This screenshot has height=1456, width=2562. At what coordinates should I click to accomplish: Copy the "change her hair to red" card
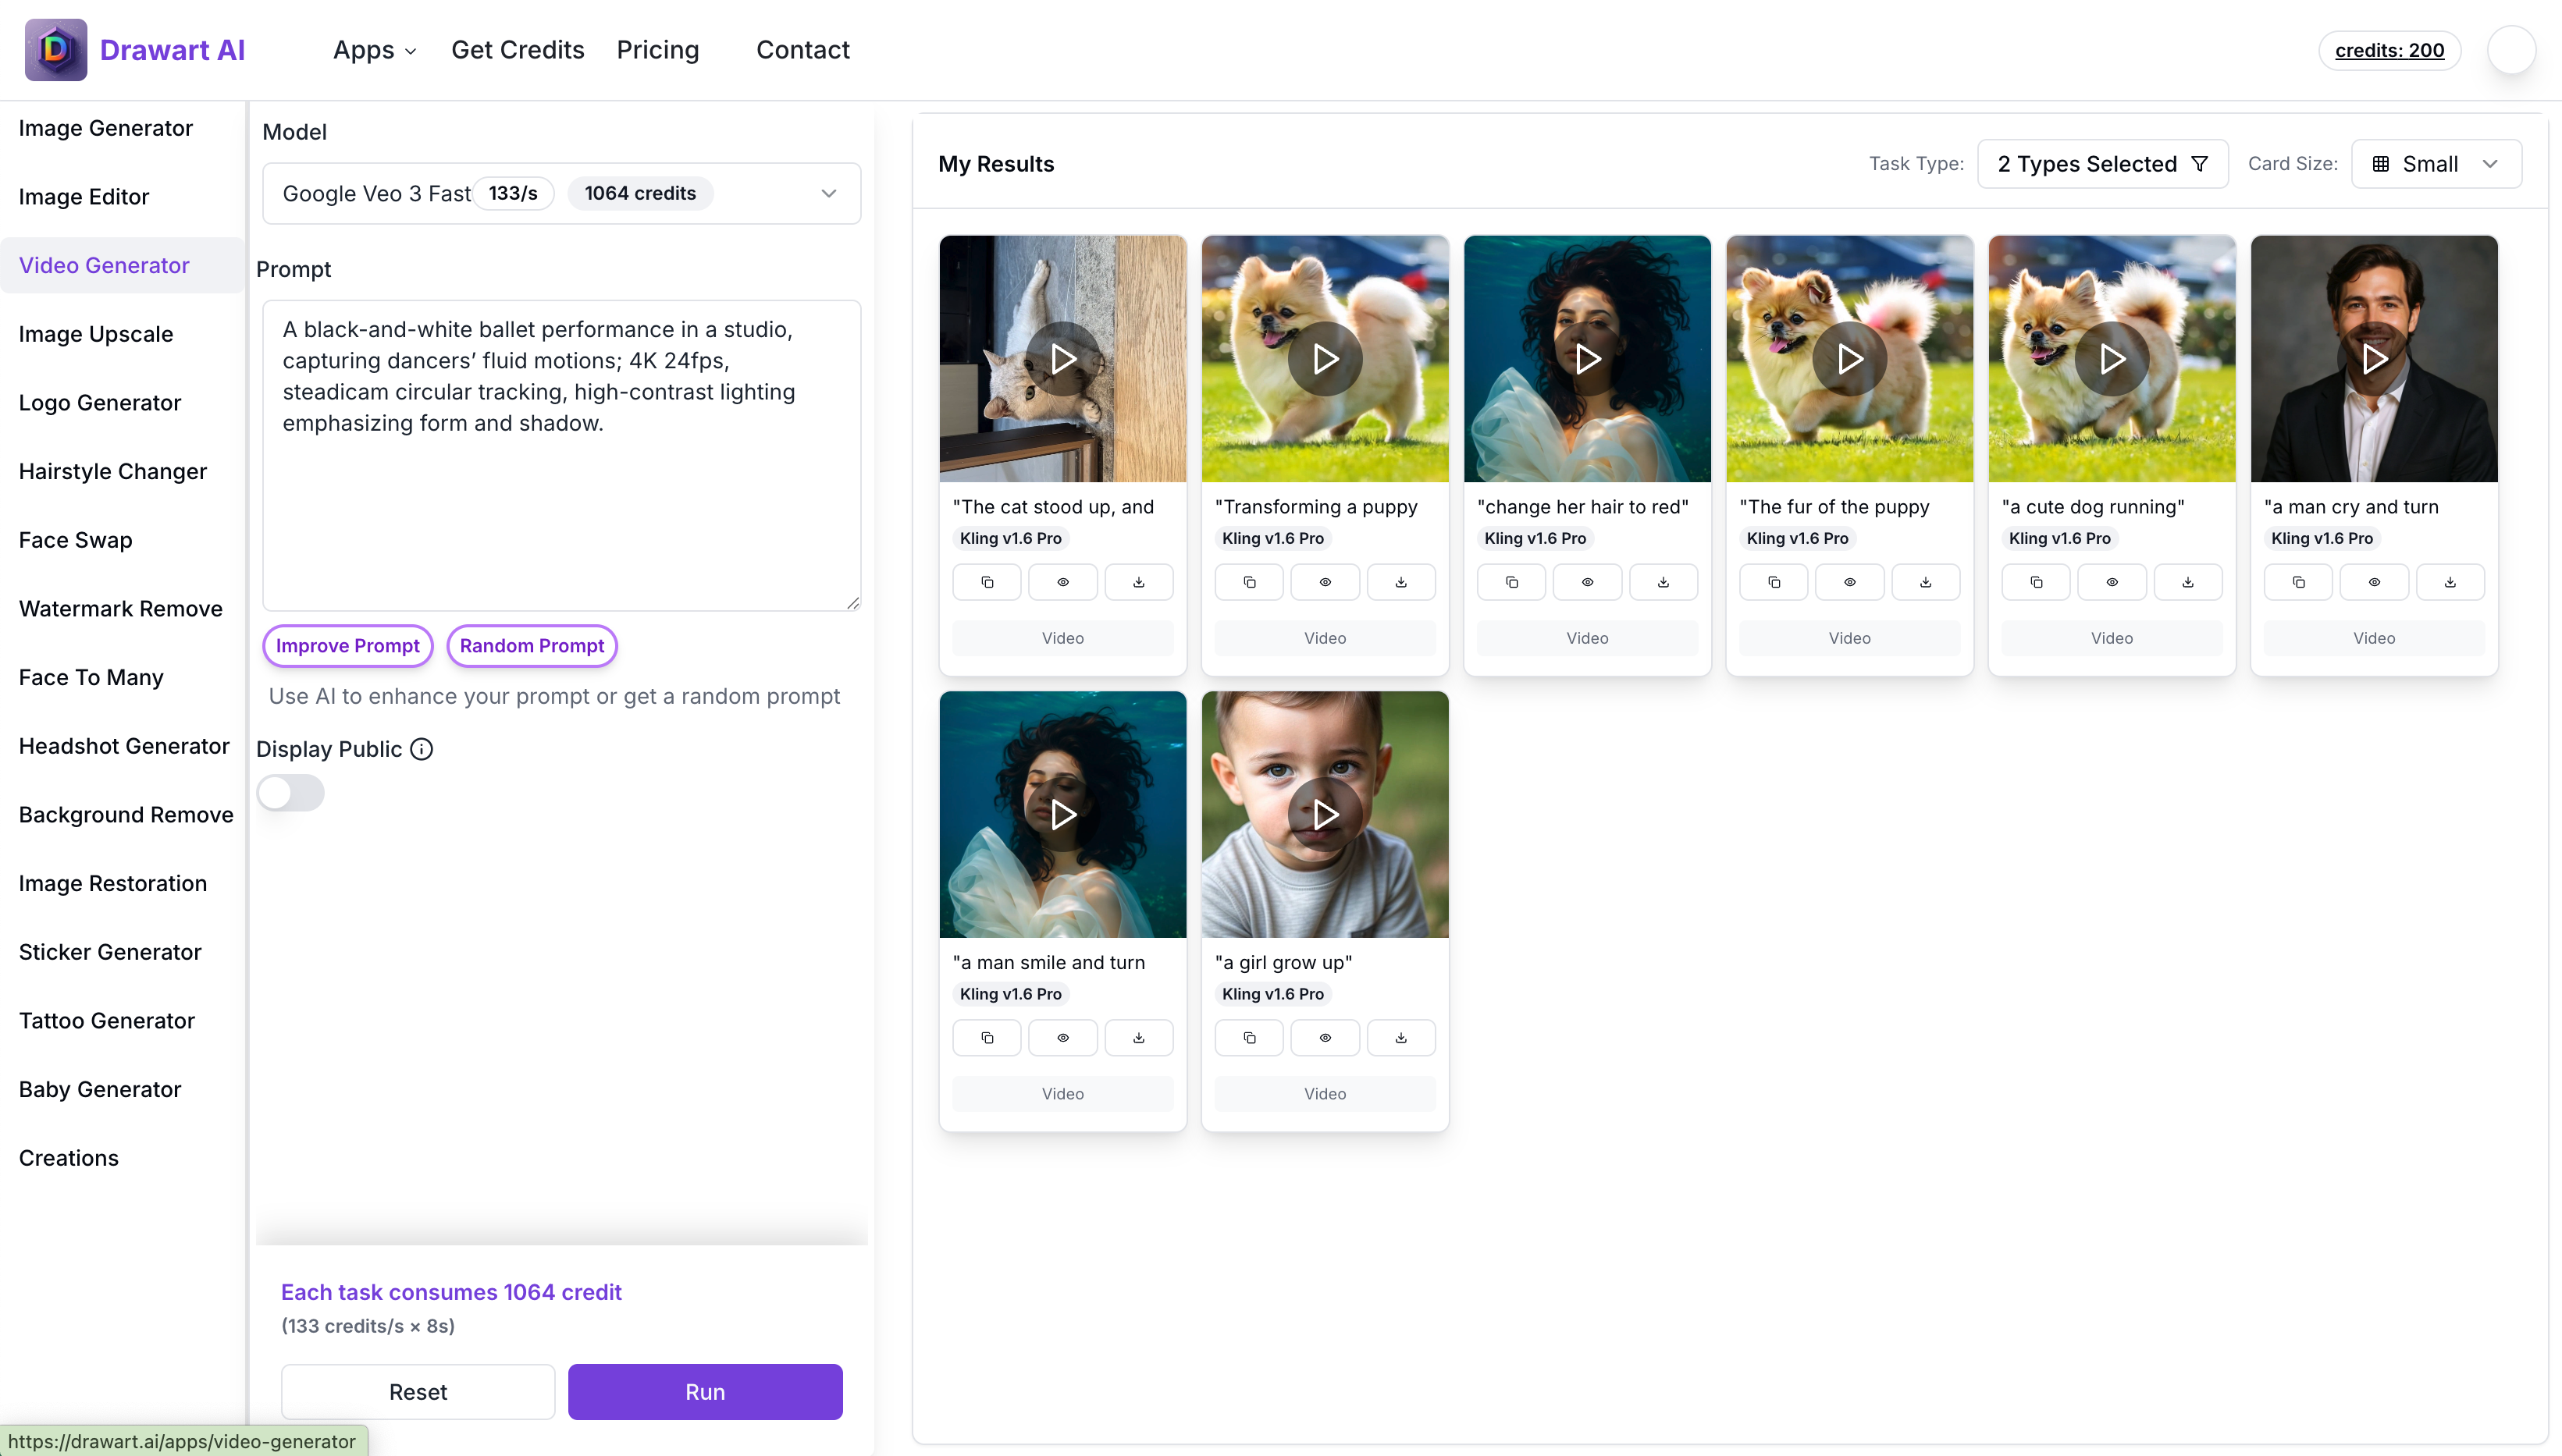[x=1511, y=582]
